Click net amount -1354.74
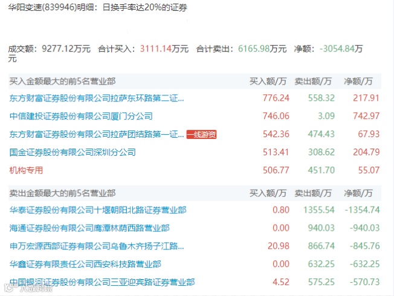This screenshot has width=394, height=296. [x=362, y=210]
